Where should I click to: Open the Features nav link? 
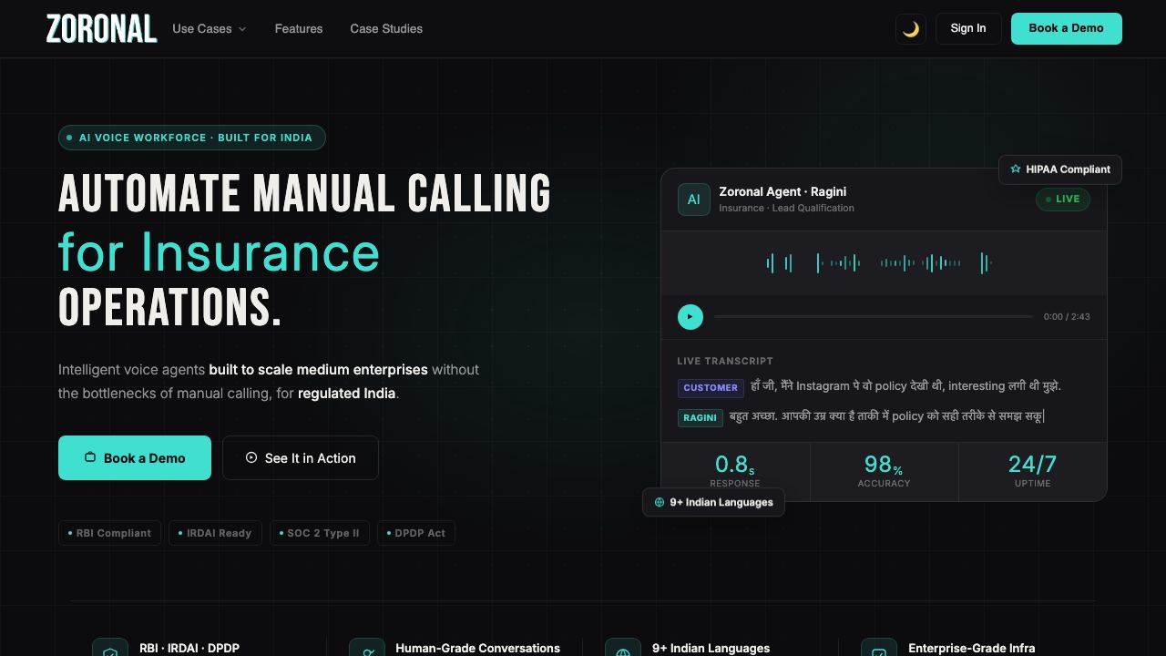point(299,29)
